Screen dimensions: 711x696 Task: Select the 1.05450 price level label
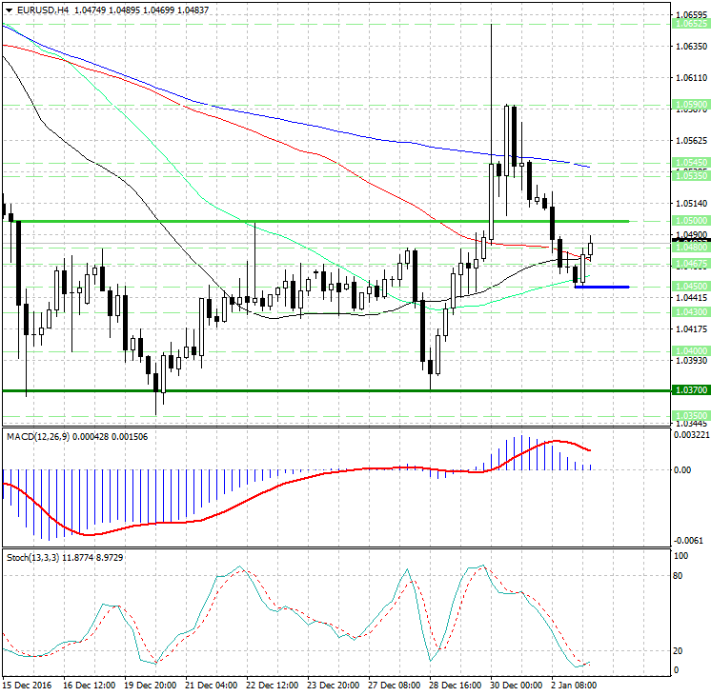click(x=691, y=162)
